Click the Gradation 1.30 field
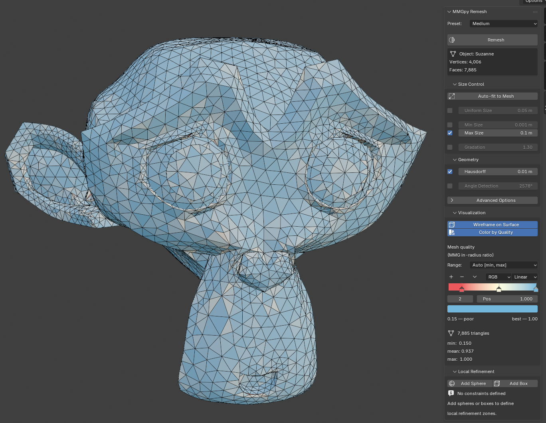This screenshot has height=423, width=546. click(498, 147)
